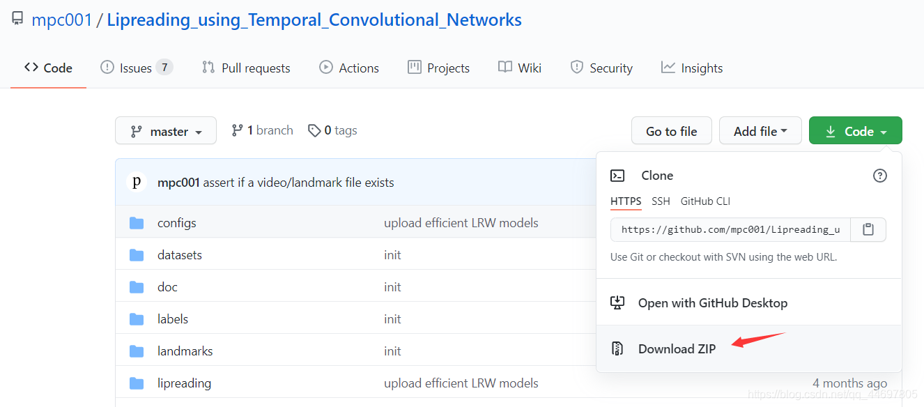This screenshot has height=407, width=924.
Task: Open the Issues tab
Action: [137, 68]
